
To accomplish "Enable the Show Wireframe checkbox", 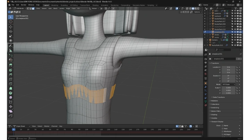I will [x=223, y=131].
